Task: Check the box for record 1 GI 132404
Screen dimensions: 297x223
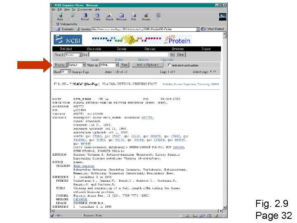Action: [56, 84]
